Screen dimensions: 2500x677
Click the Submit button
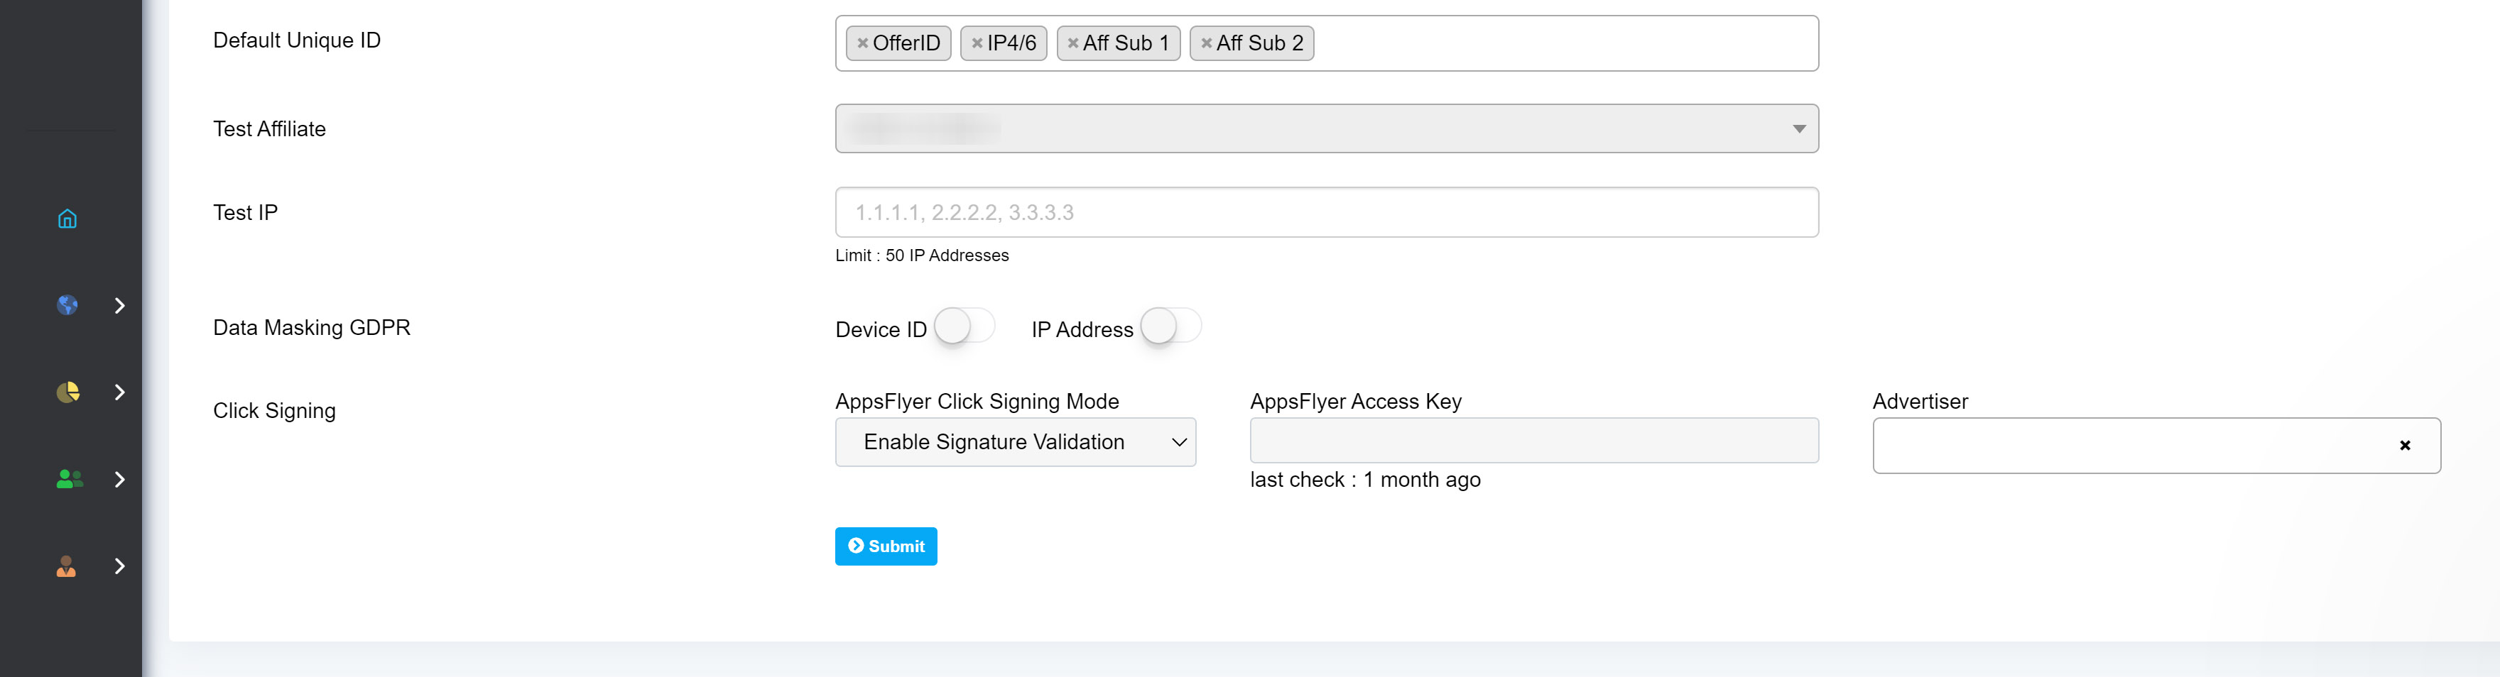(x=885, y=546)
